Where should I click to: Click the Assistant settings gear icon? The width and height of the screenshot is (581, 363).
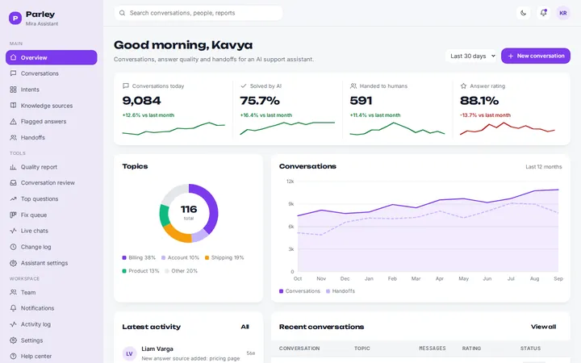[14, 263]
